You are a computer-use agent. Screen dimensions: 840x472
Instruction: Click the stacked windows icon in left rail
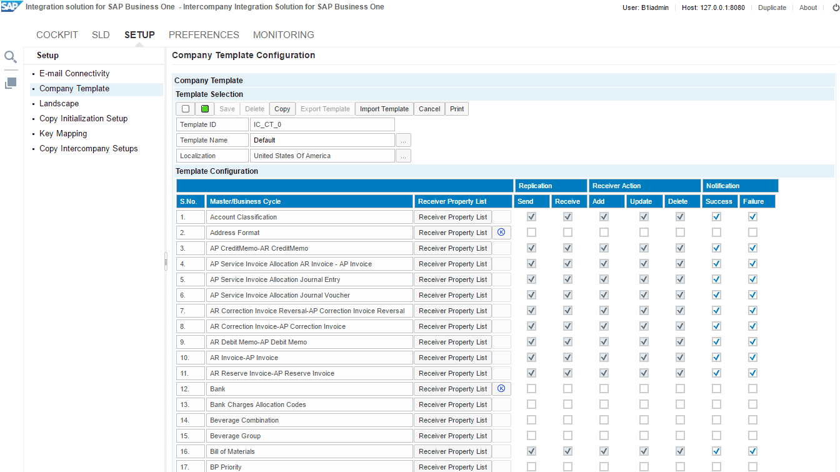click(x=11, y=83)
